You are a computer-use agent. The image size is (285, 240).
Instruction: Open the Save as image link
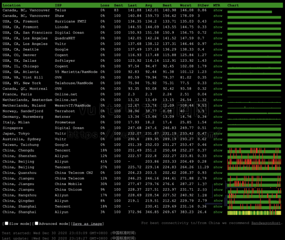click(87, 224)
